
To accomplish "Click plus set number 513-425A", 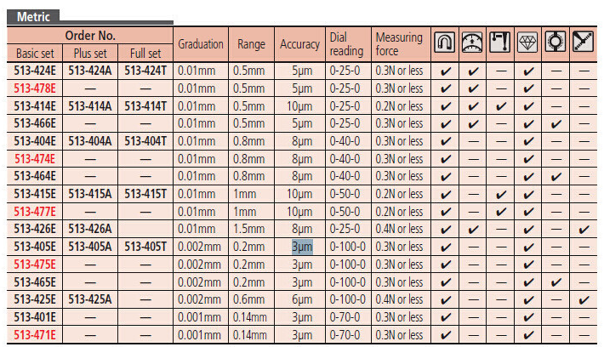I will coord(90,299).
